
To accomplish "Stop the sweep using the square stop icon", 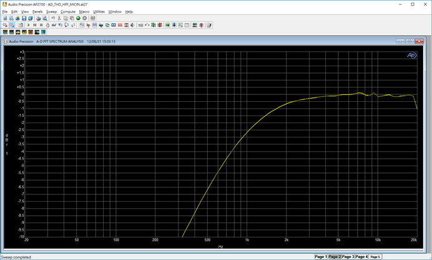I will coord(42,25).
